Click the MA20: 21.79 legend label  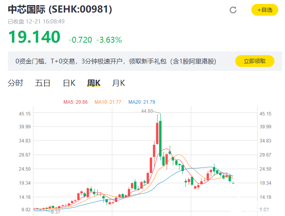click(142, 102)
